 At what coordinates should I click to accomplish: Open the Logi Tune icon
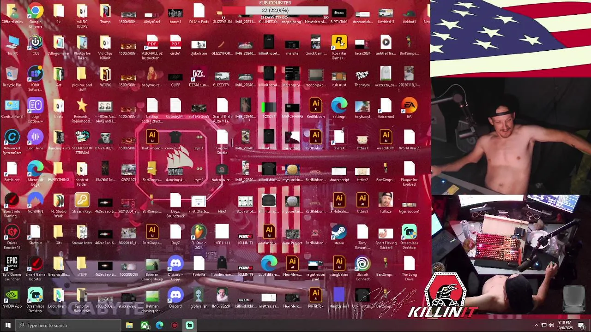[x=35, y=137]
